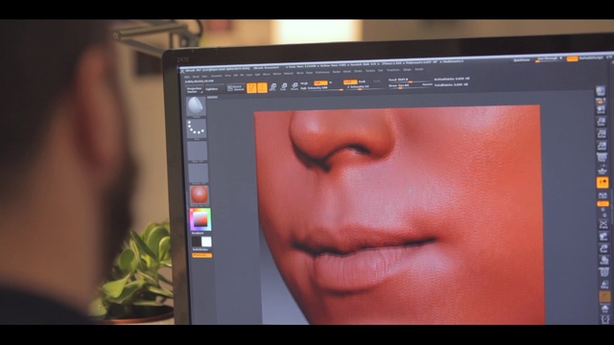Image resolution: width=614 pixels, height=345 pixels.
Task: Open the Stroke menu
Action: 358,71
